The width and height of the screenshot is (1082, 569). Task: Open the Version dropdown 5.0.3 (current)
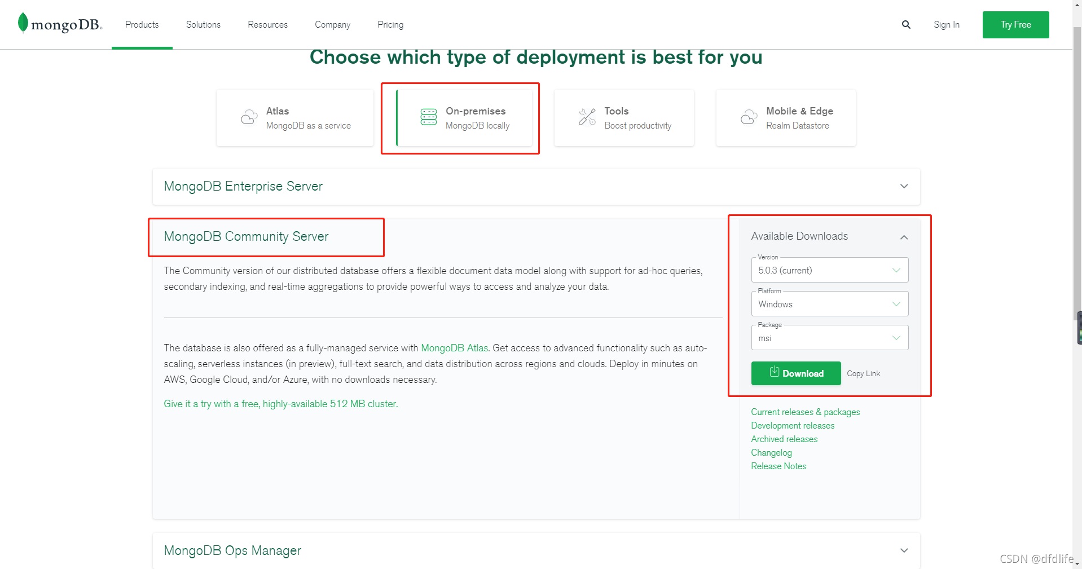(829, 270)
